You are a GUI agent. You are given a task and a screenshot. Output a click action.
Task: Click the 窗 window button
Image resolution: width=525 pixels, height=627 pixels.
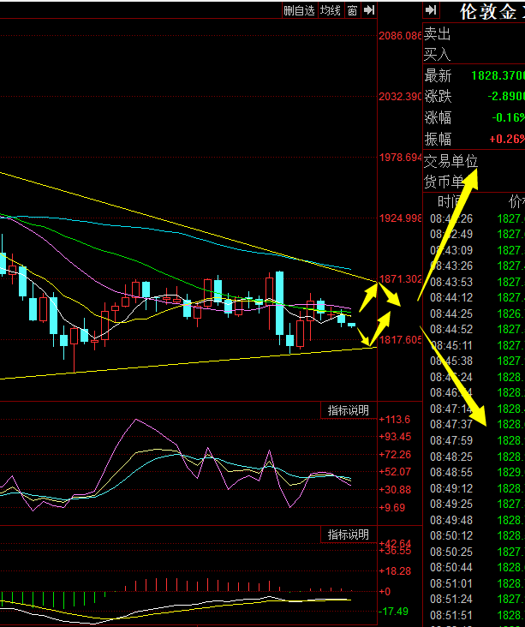click(352, 10)
